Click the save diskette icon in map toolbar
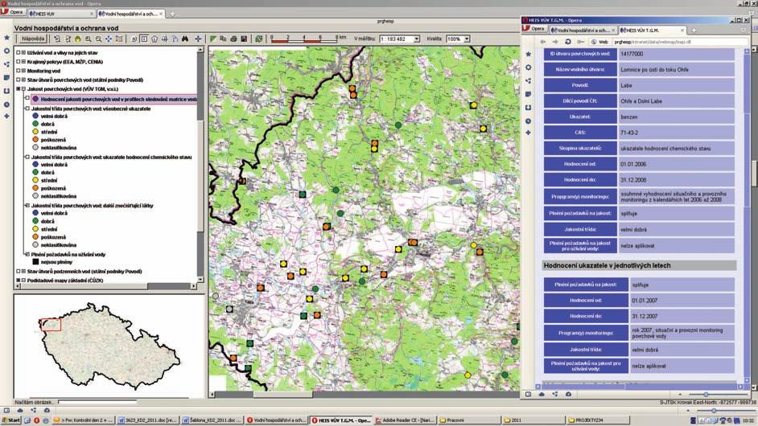Screen dimensions: 758x426 pyautogui.click(x=244, y=39)
